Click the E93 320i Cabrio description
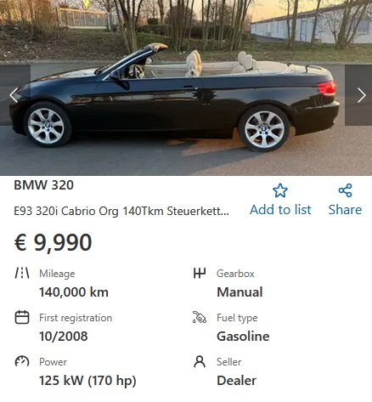This screenshot has height=402, width=372. [121, 212]
